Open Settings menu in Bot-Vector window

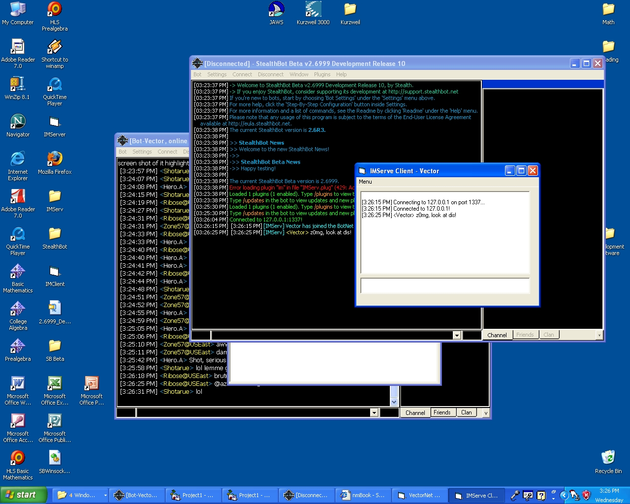[x=142, y=152]
